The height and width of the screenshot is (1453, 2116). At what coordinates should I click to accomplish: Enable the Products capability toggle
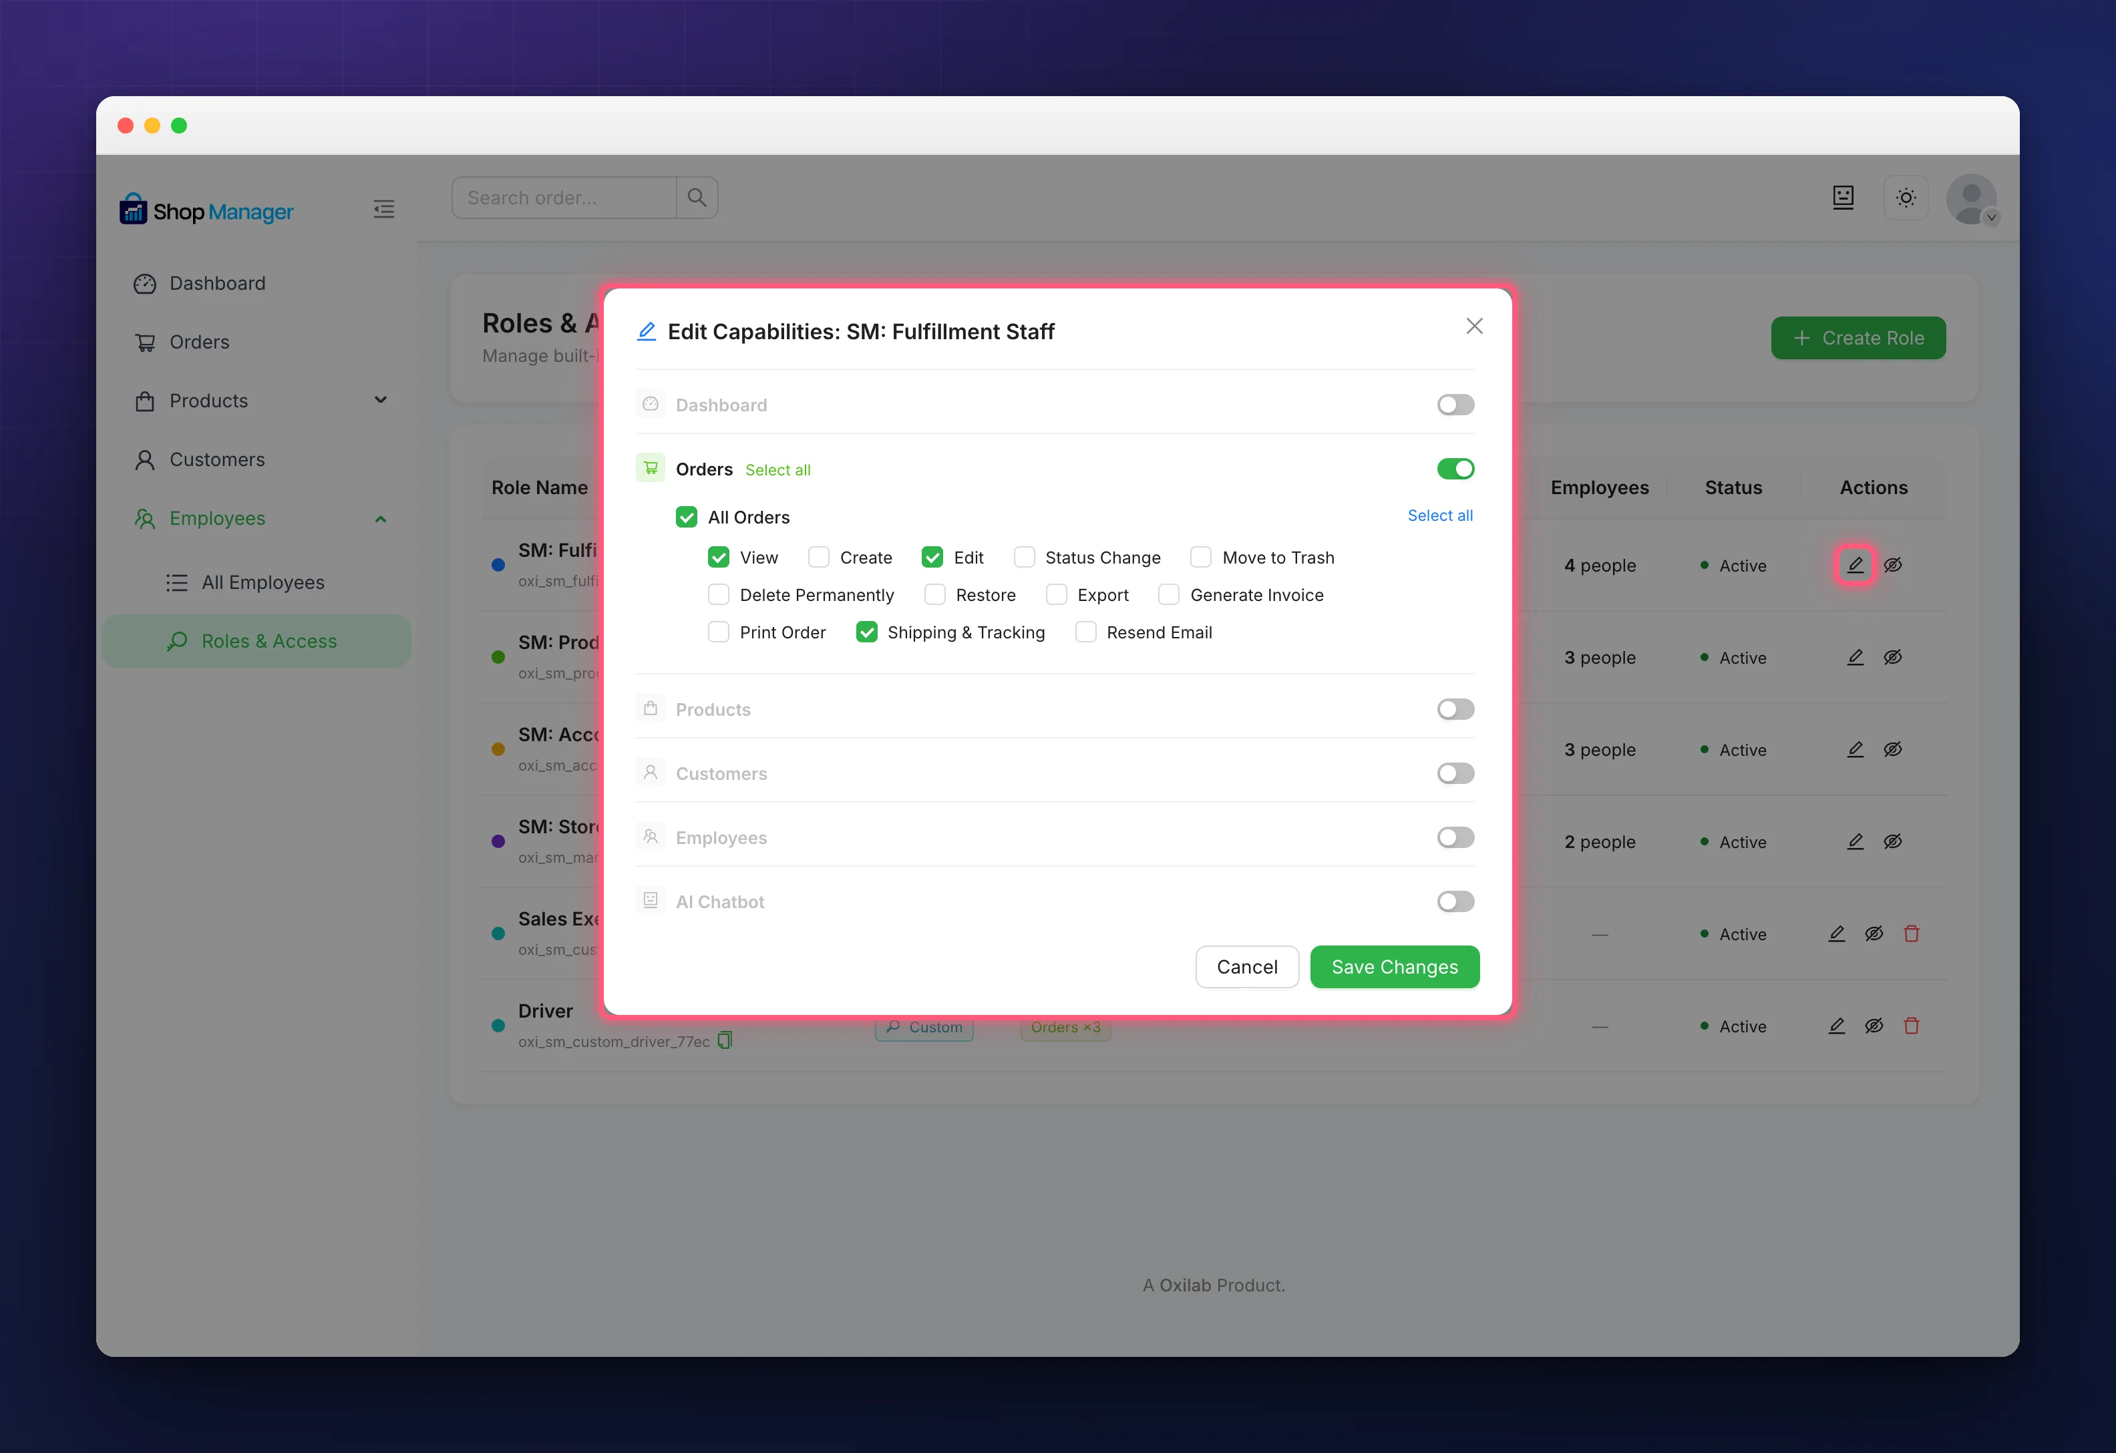[x=1455, y=709]
